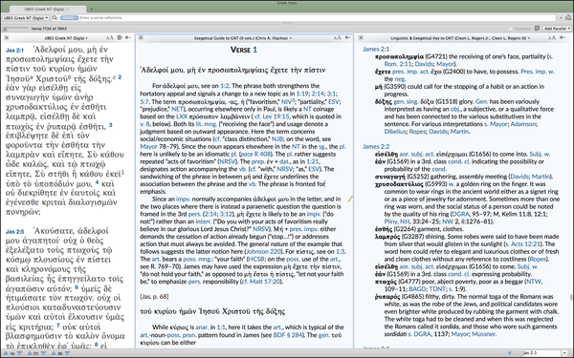
Task: Open gear settings for Exegetical Guide pane
Action: click(347, 37)
